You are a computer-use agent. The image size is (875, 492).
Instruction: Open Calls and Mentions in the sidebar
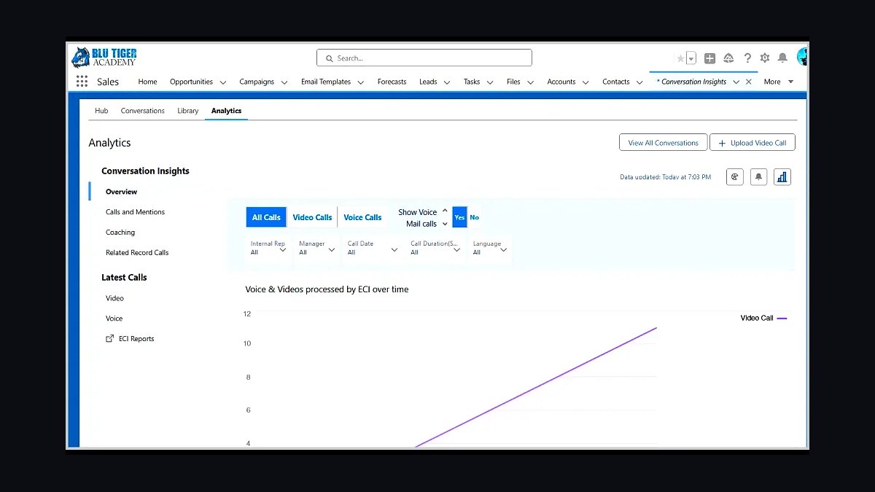click(x=135, y=212)
